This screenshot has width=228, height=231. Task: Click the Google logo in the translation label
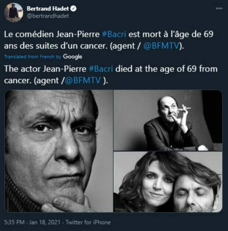coord(72,57)
